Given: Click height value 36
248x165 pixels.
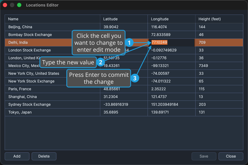Looking at the screenshot, I should tap(219, 58).
